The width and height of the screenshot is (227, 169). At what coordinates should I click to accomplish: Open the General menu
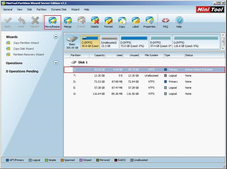(x=8, y=9)
